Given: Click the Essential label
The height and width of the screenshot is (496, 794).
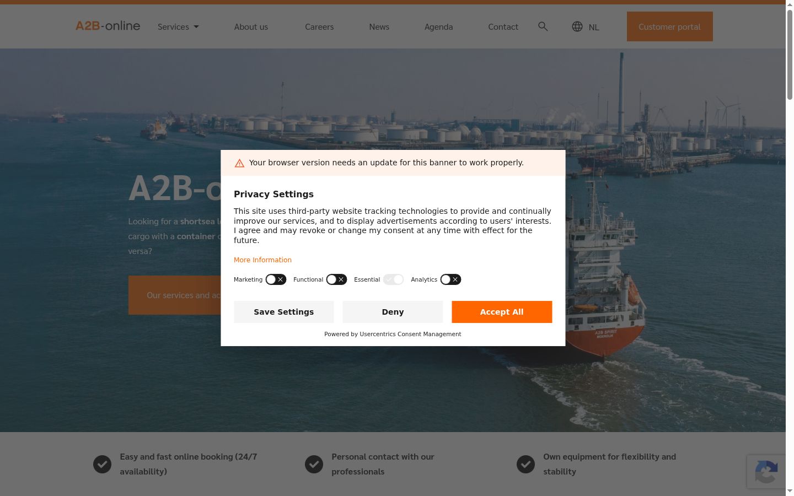Looking at the screenshot, I should pos(367,279).
